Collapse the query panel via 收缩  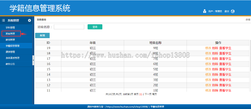(x=248, y=20)
